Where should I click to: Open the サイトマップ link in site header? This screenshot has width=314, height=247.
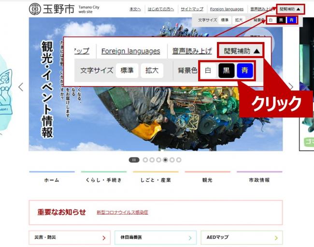[x=192, y=9]
